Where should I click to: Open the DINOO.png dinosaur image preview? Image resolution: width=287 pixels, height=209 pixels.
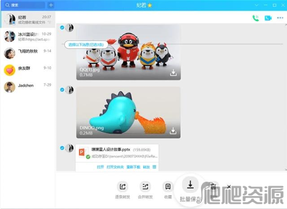(x=128, y=112)
